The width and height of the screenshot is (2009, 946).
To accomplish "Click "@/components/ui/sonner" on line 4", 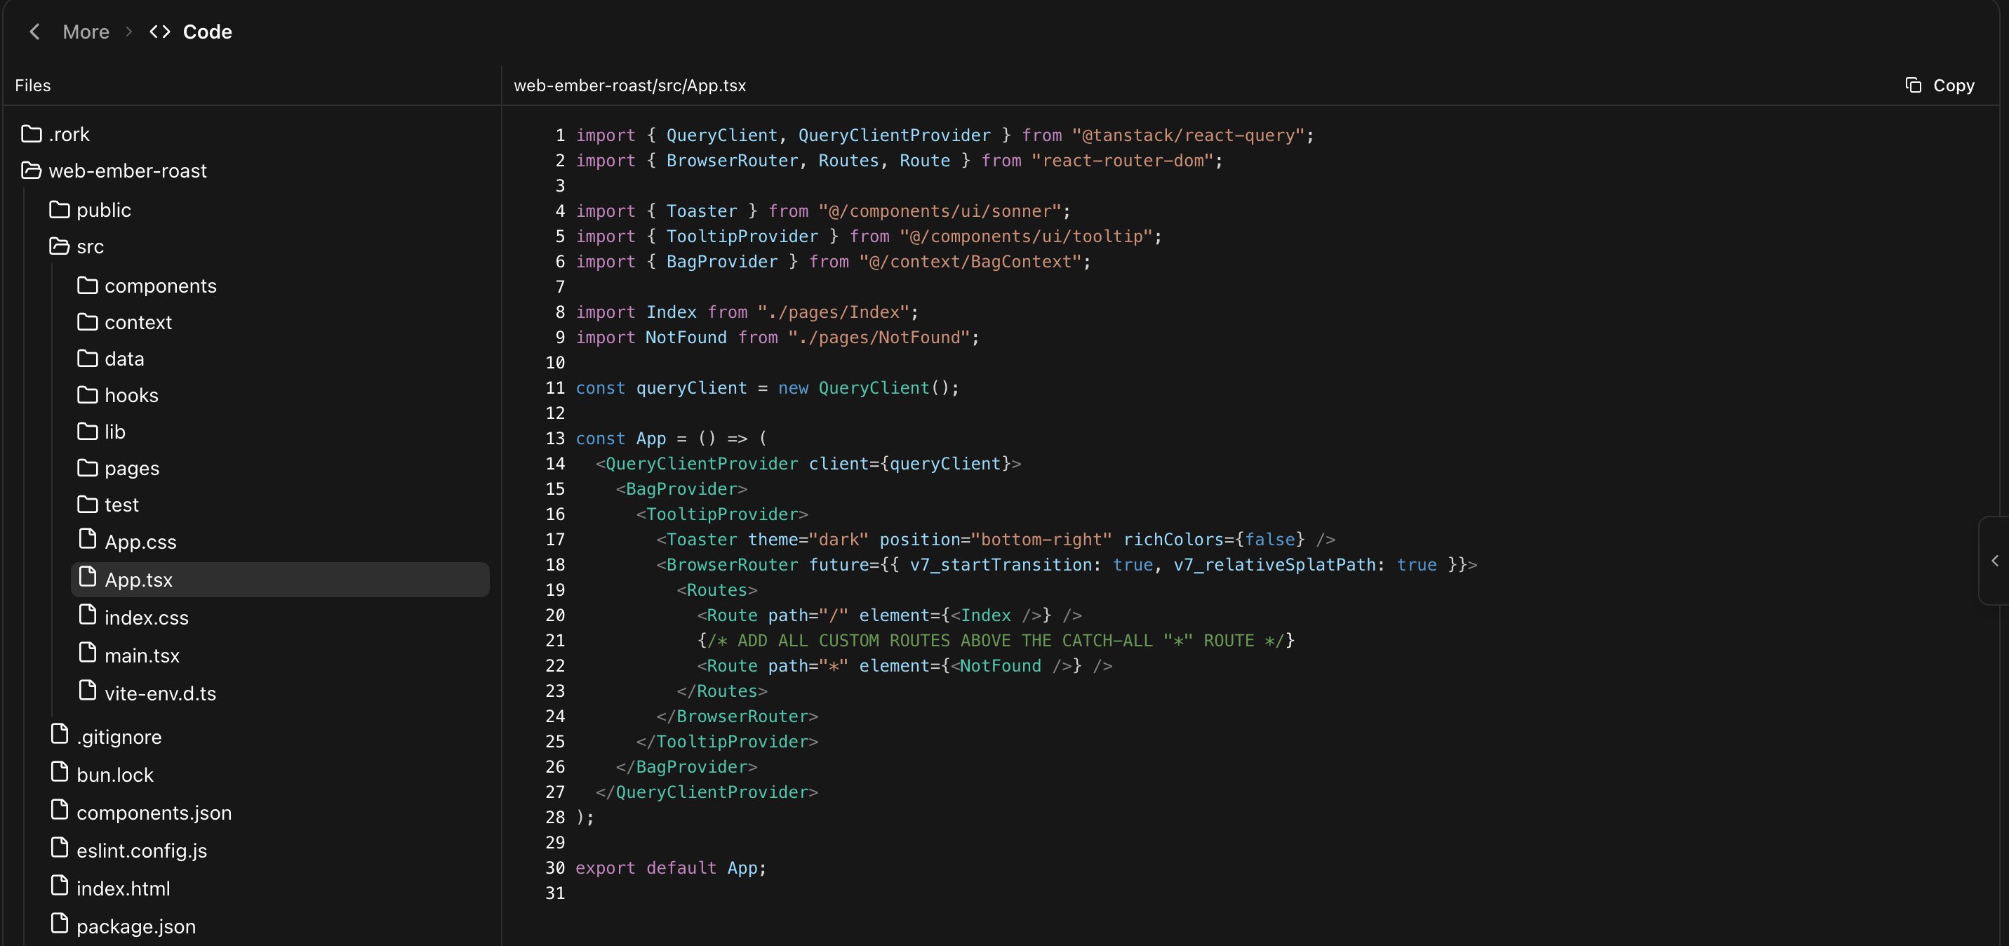I will (940, 211).
